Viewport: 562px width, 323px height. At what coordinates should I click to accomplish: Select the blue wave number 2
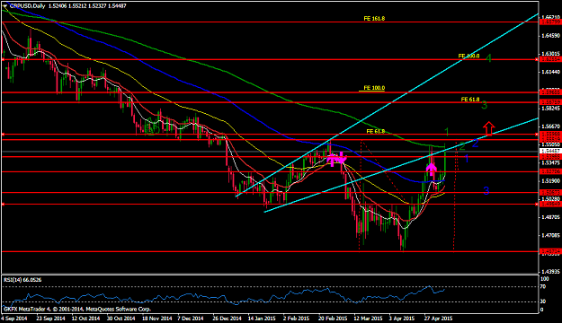tap(475, 144)
